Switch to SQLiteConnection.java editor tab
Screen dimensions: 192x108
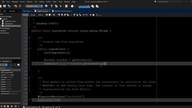(62, 11)
